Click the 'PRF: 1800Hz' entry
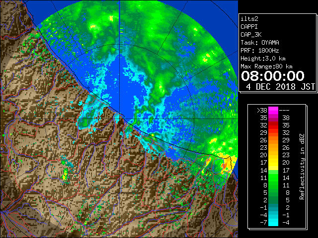Image resolution: width=318 pixels, height=238 pixels. click(x=260, y=51)
